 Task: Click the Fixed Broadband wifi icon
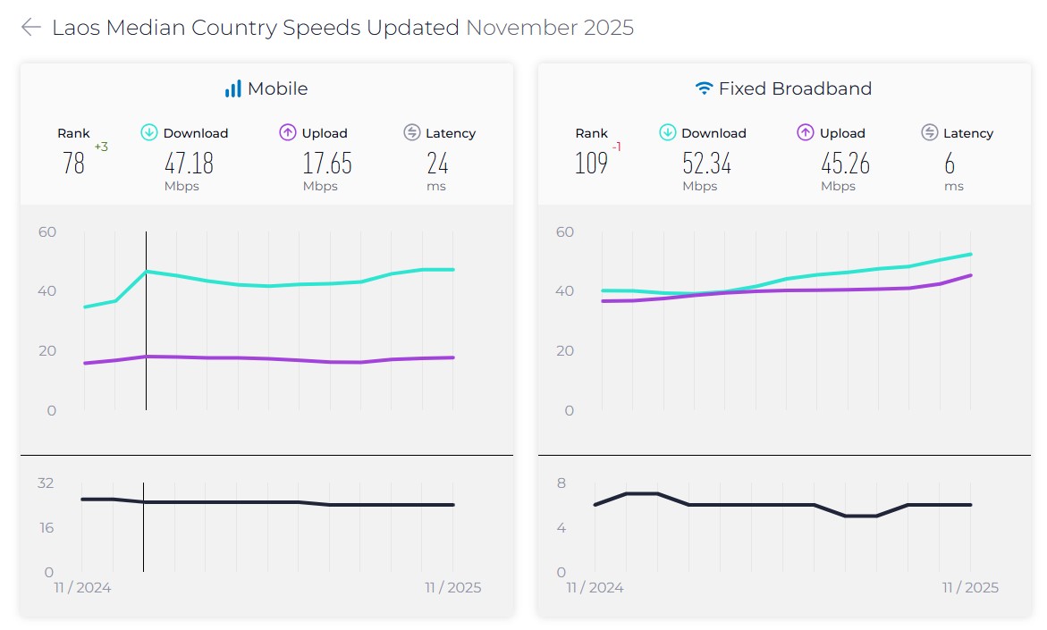pos(704,88)
